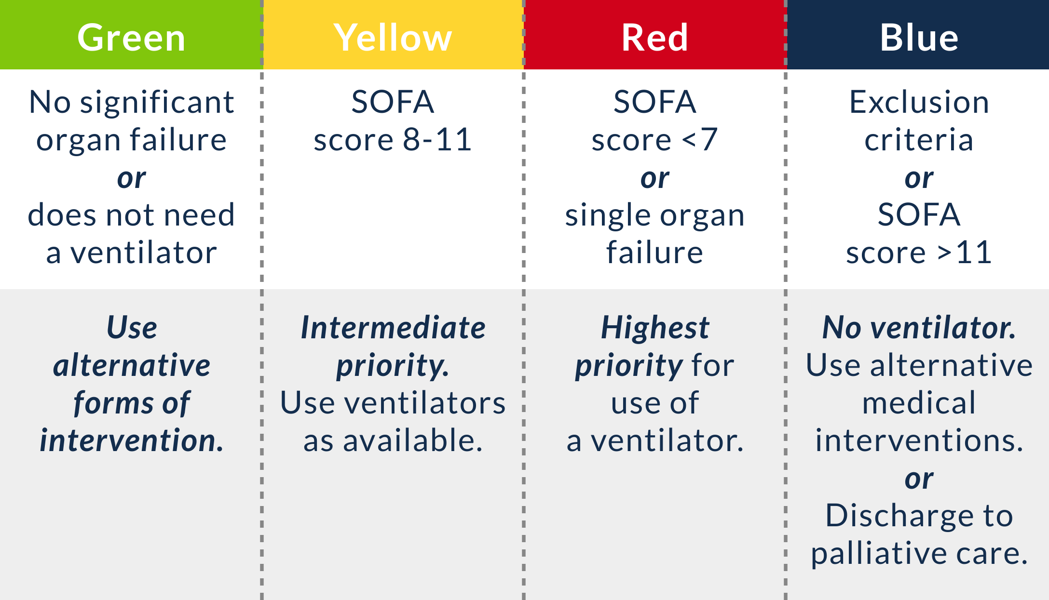Click 'Use ventilators as available.' text

pos(393,421)
